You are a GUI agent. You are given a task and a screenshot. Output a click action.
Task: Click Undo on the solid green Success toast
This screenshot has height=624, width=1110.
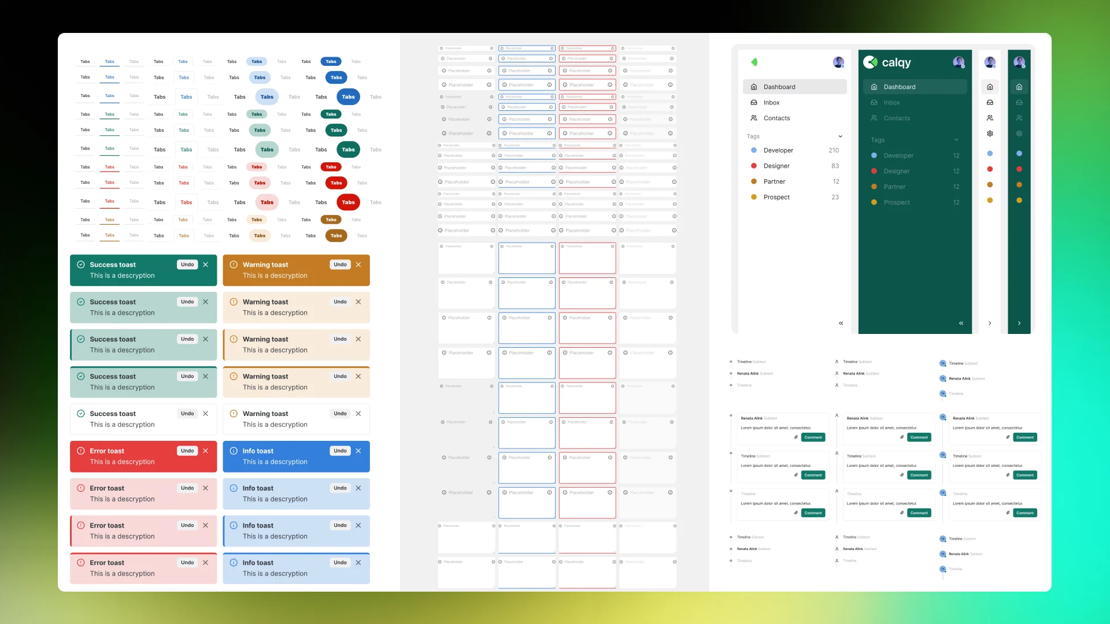pos(187,265)
